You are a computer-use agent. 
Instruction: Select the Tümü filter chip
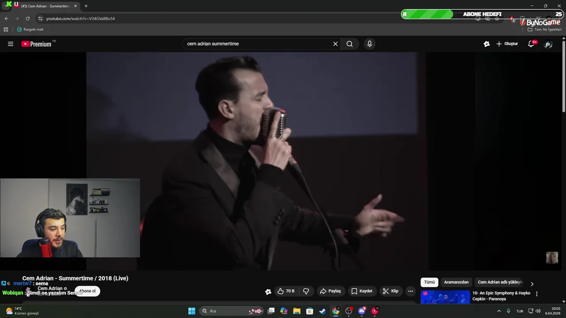[429, 282]
